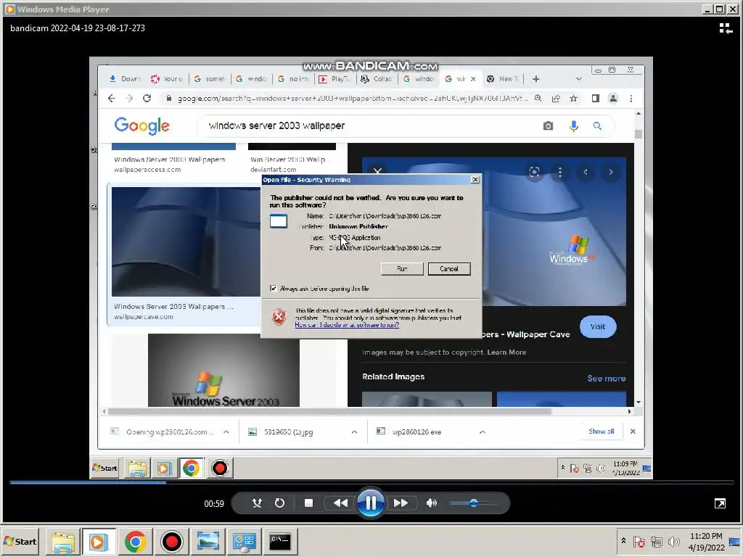This screenshot has width=743, height=557.
Task: Open File Explorer from the bottom taskbar
Action: click(63, 541)
